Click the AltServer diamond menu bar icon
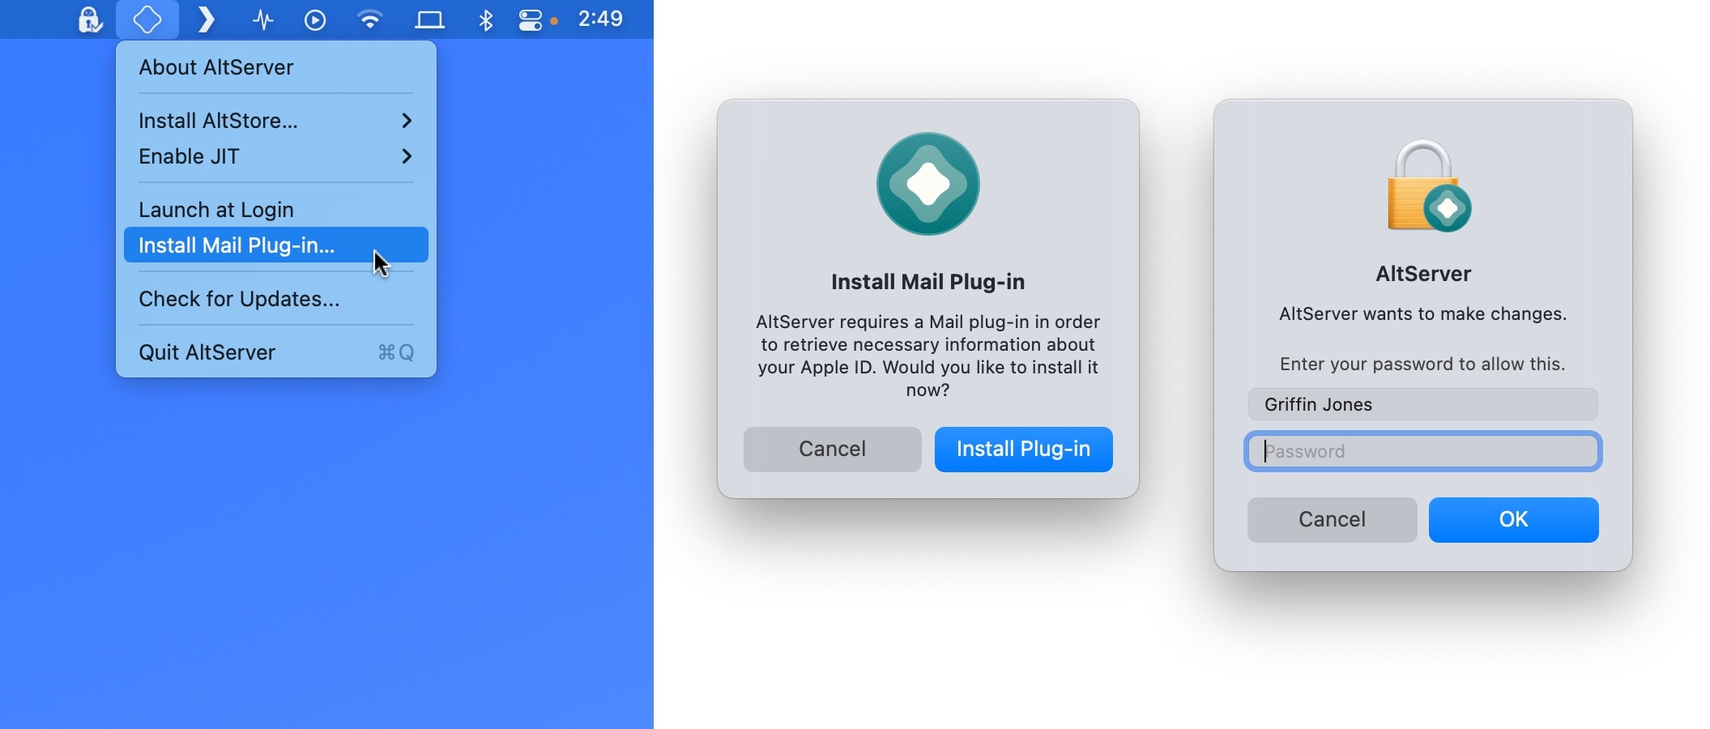This screenshot has height=729, width=1710. click(x=147, y=19)
